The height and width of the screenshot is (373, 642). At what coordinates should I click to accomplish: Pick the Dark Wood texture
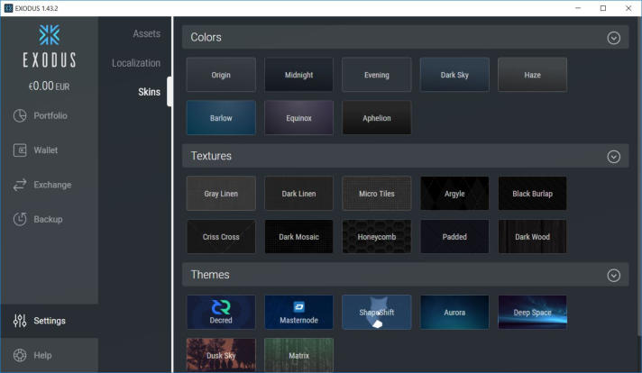(532, 236)
